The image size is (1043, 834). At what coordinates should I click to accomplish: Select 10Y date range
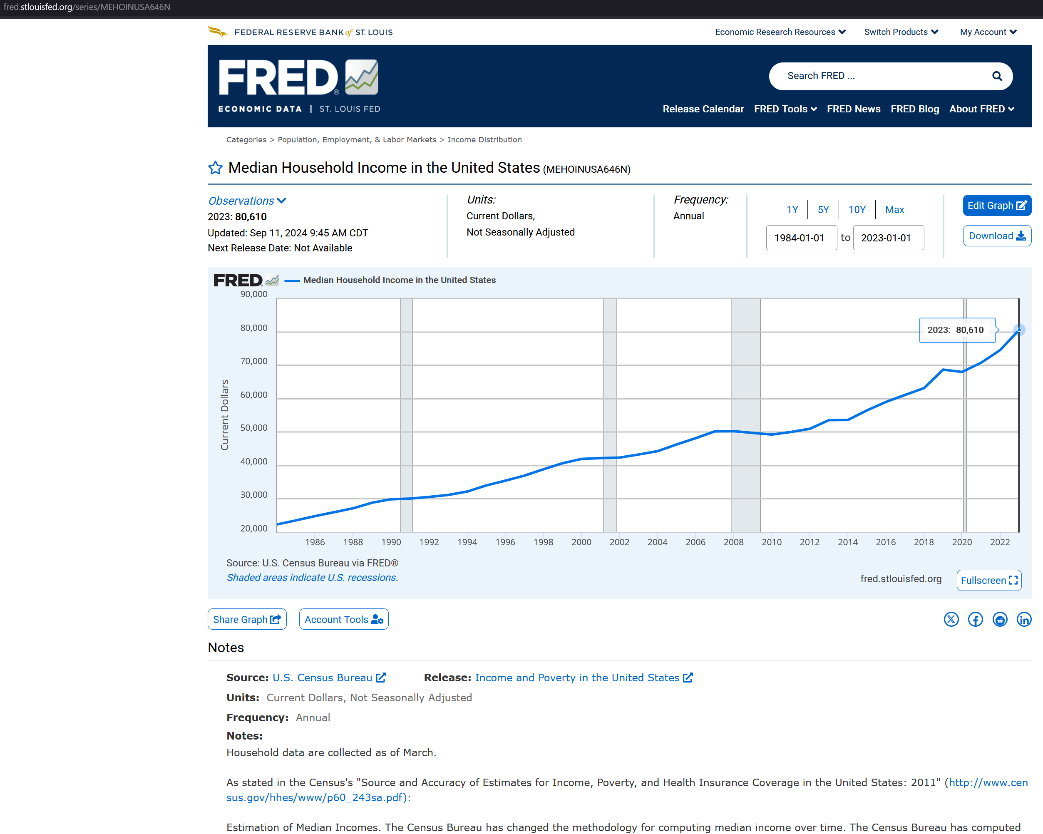(x=857, y=209)
